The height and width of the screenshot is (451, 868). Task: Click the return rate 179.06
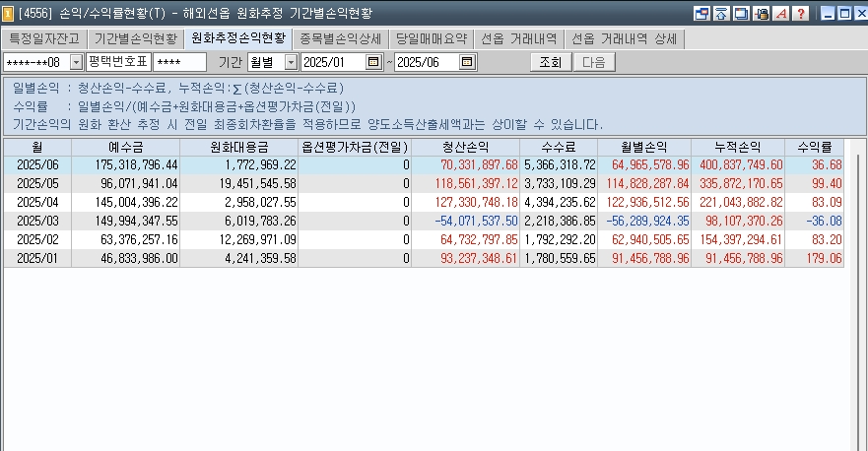click(824, 258)
